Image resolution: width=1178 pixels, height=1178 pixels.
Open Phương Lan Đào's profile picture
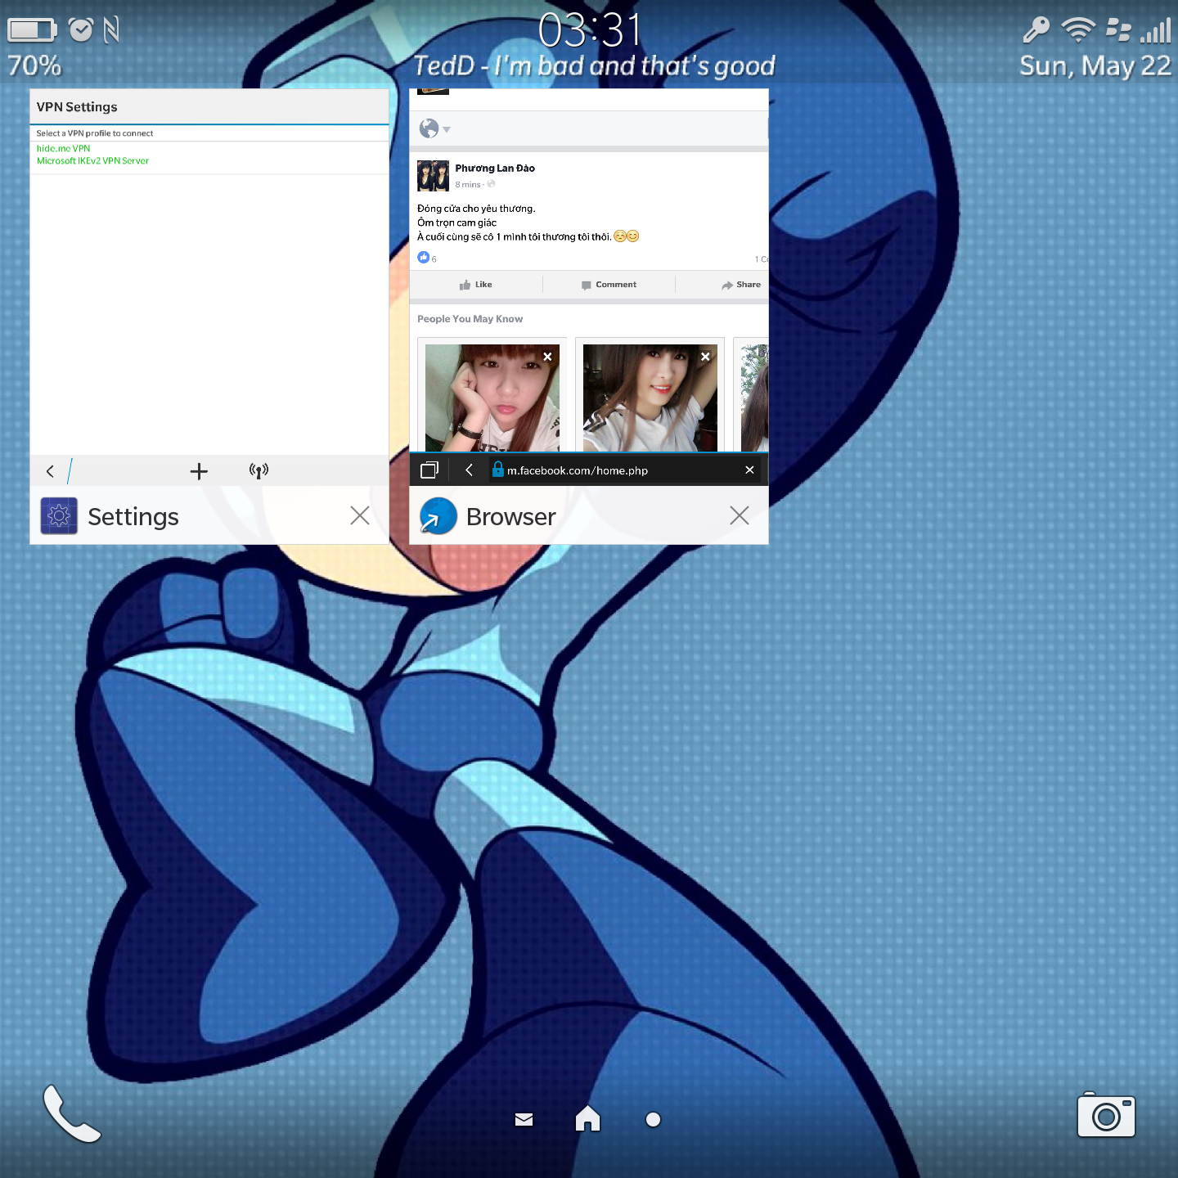point(433,176)
